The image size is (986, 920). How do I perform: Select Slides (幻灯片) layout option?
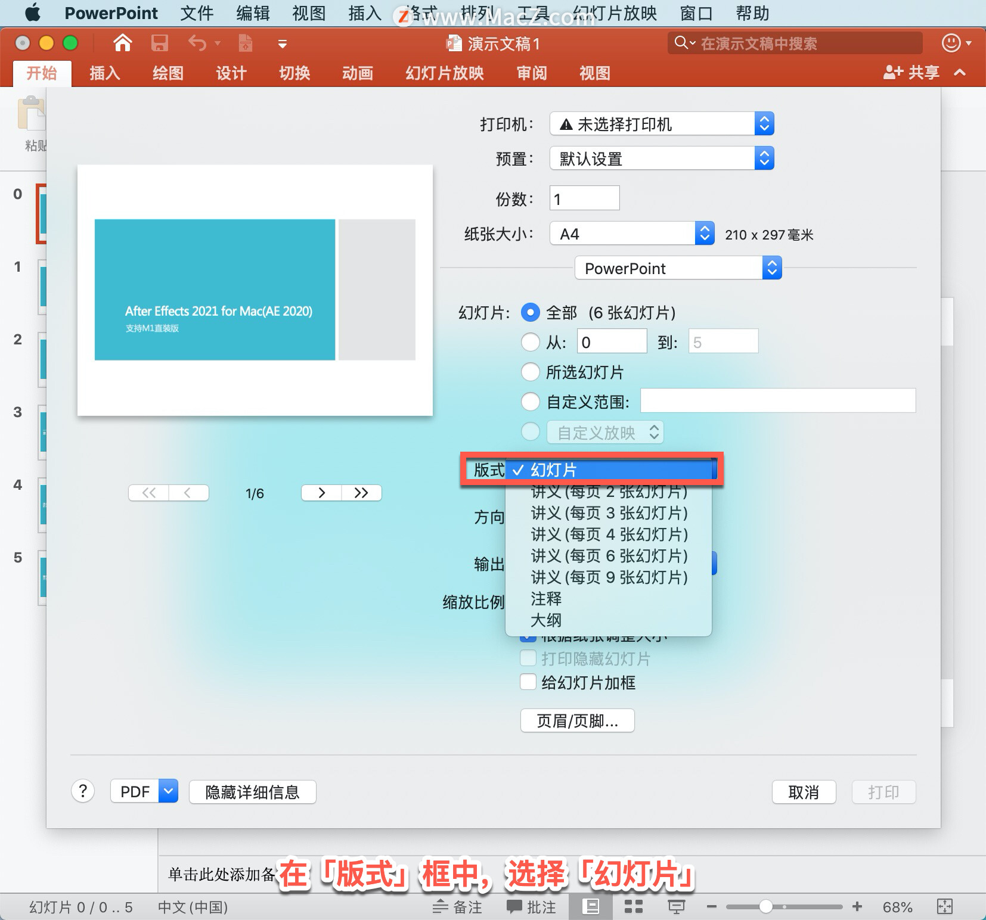(x=609, y=470)
